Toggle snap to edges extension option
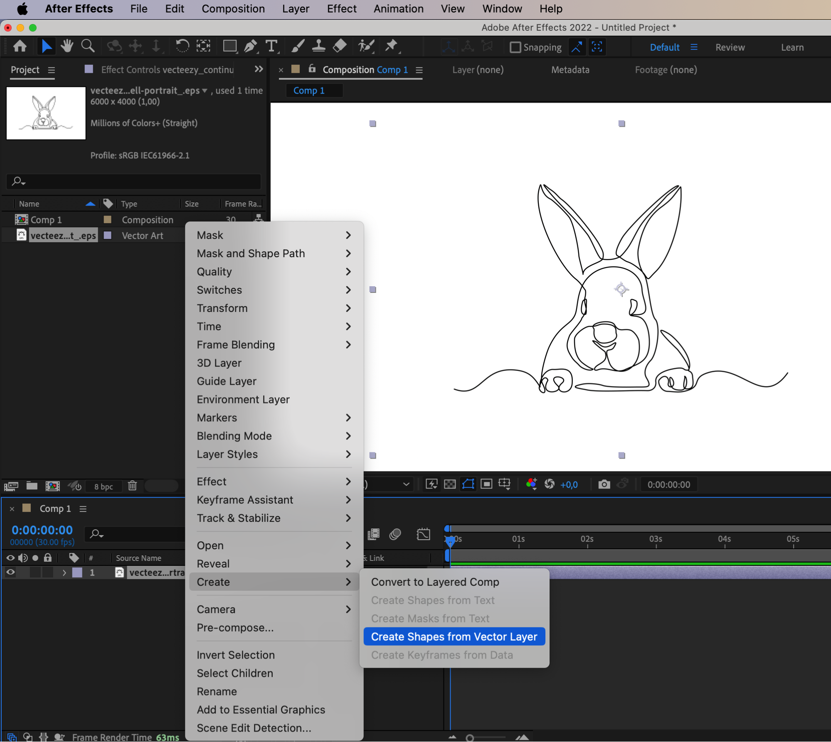Image resolution: width=831 pixels, height=742 pixels. click(x=576, y=47)
